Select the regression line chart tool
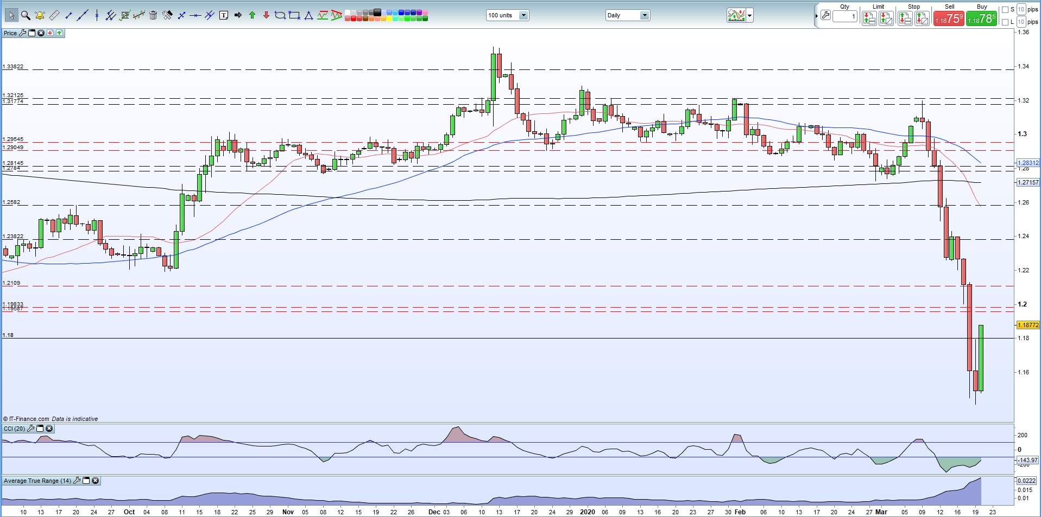 (x=139, y=15)
